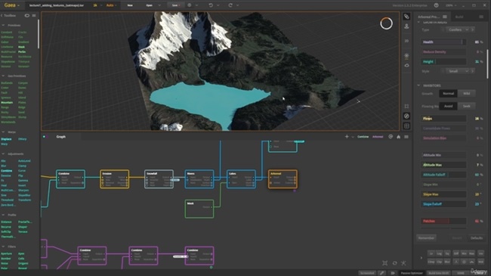Toggle the Graph panel dot indicator
The width and height of the screenshot is (491, 276).
(44, 137)
